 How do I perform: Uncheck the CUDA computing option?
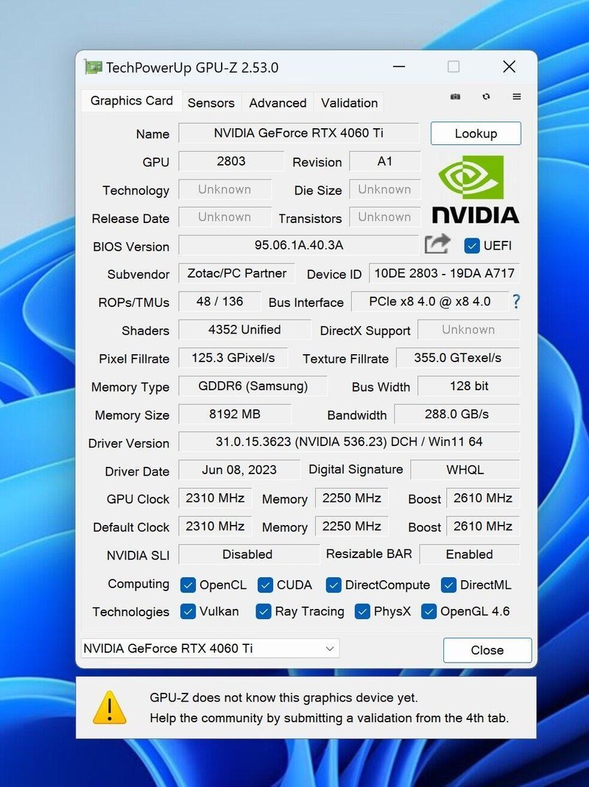[264, 585]
